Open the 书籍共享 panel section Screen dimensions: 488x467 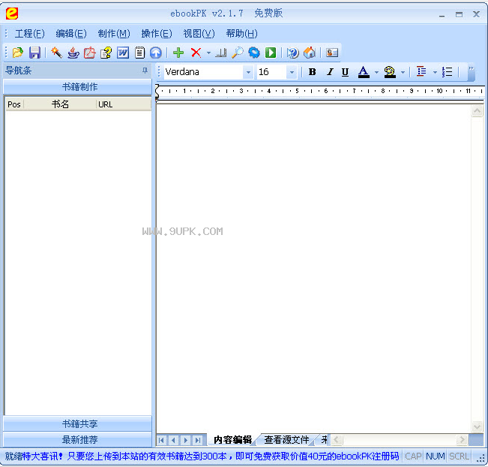click(x=77, y=423)
